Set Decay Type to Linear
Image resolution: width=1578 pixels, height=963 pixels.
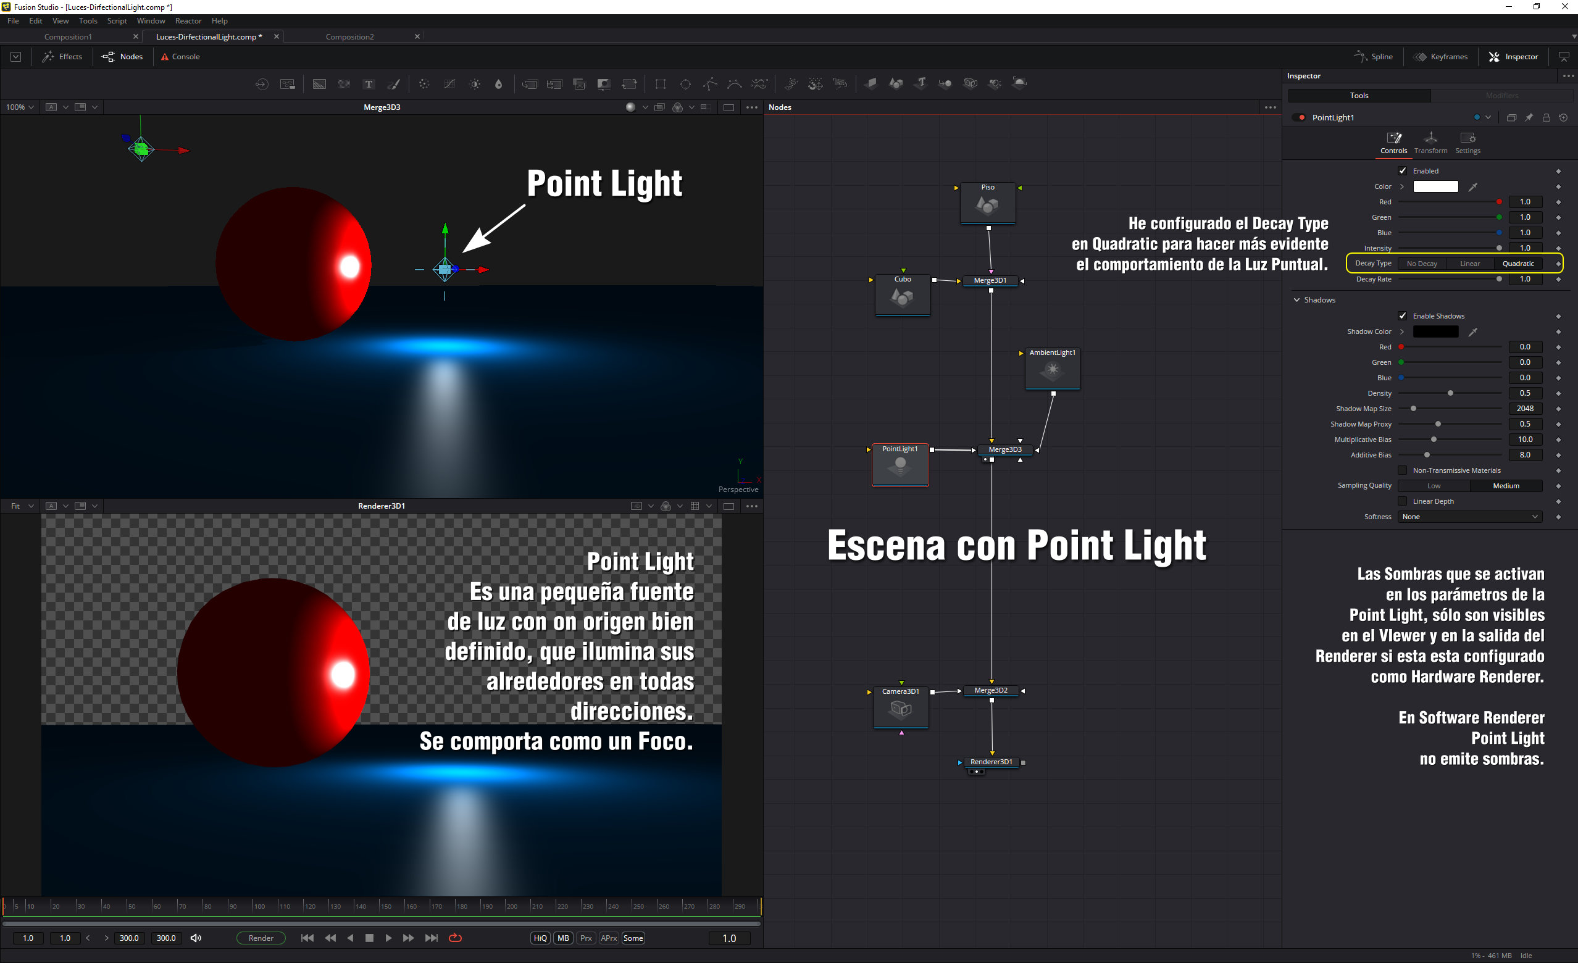coord(1469,263)
